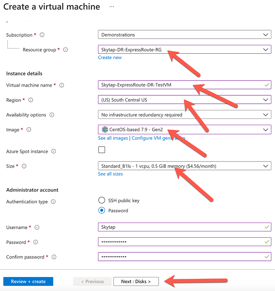Viewport: 275px width, 291px height.
Task: Enable the Azure Spot instance checkbox
Action: pyautogui.click(x=102, y=150)
